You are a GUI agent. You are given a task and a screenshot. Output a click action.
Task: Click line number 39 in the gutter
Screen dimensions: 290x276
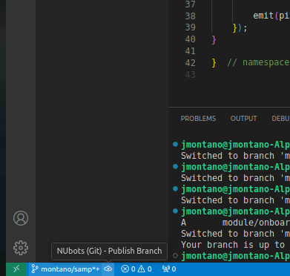click(190, 27)
